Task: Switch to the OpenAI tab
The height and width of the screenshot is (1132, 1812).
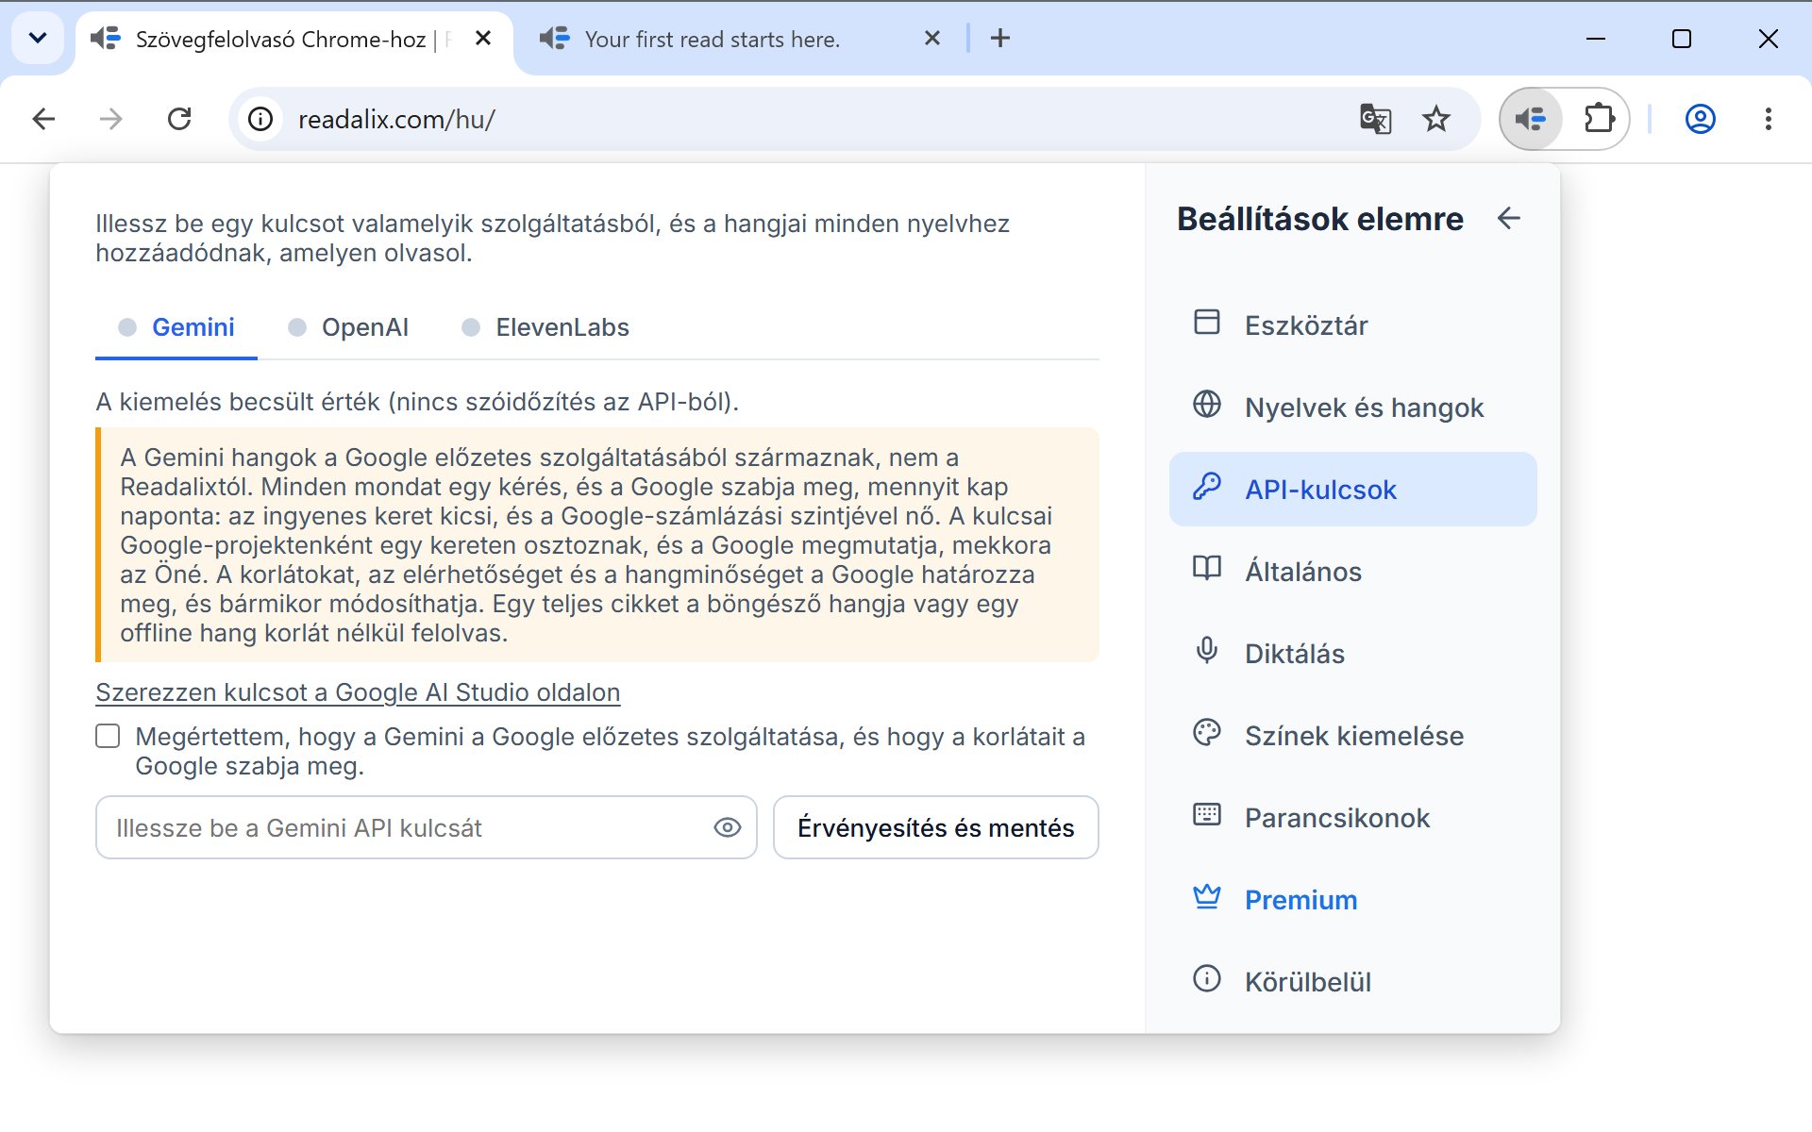Action: pyautogui.click(x=348, y=327)
